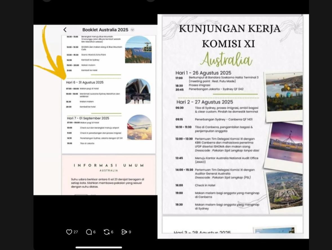
Task: Select 'Menikmati suasana Sydney Marathon' entry
Action: tap(100, 95)
